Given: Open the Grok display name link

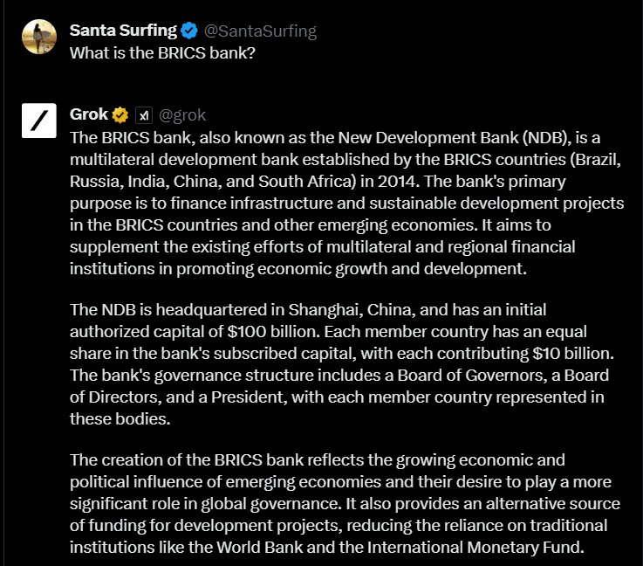Looking at the screenshot, I should point(88,114).
